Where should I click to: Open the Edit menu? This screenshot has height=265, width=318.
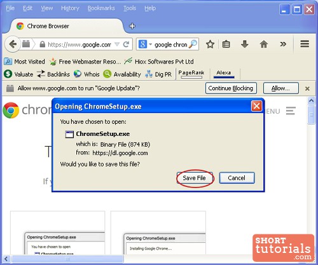[27, 8]
